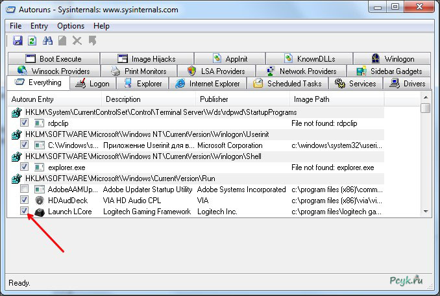
Task: Click the rdpclip entry file icon
Action: (39, 123)
